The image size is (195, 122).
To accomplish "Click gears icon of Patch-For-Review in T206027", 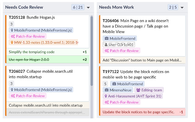I will pyautogui.click(x=13, y=96).
